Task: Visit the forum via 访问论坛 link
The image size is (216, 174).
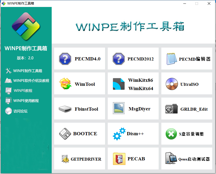Action: [x=20, y=111]
